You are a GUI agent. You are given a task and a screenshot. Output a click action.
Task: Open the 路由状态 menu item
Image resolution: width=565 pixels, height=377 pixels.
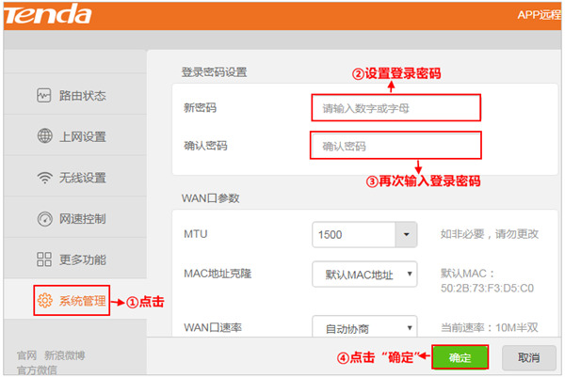[x=82, y=95]
